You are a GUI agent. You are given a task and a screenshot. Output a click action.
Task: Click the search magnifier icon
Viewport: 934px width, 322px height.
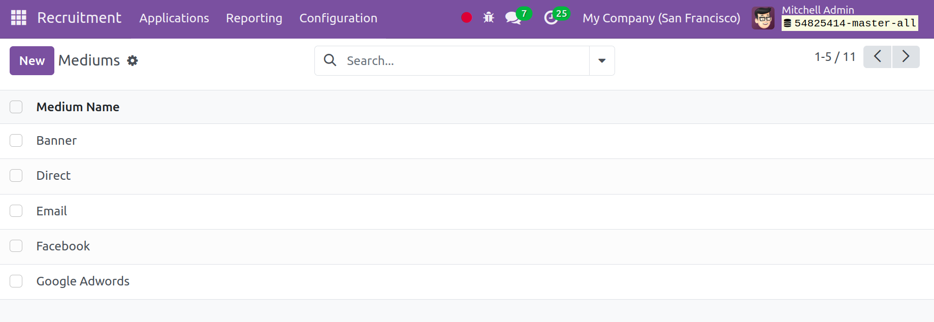click(330, 60)
